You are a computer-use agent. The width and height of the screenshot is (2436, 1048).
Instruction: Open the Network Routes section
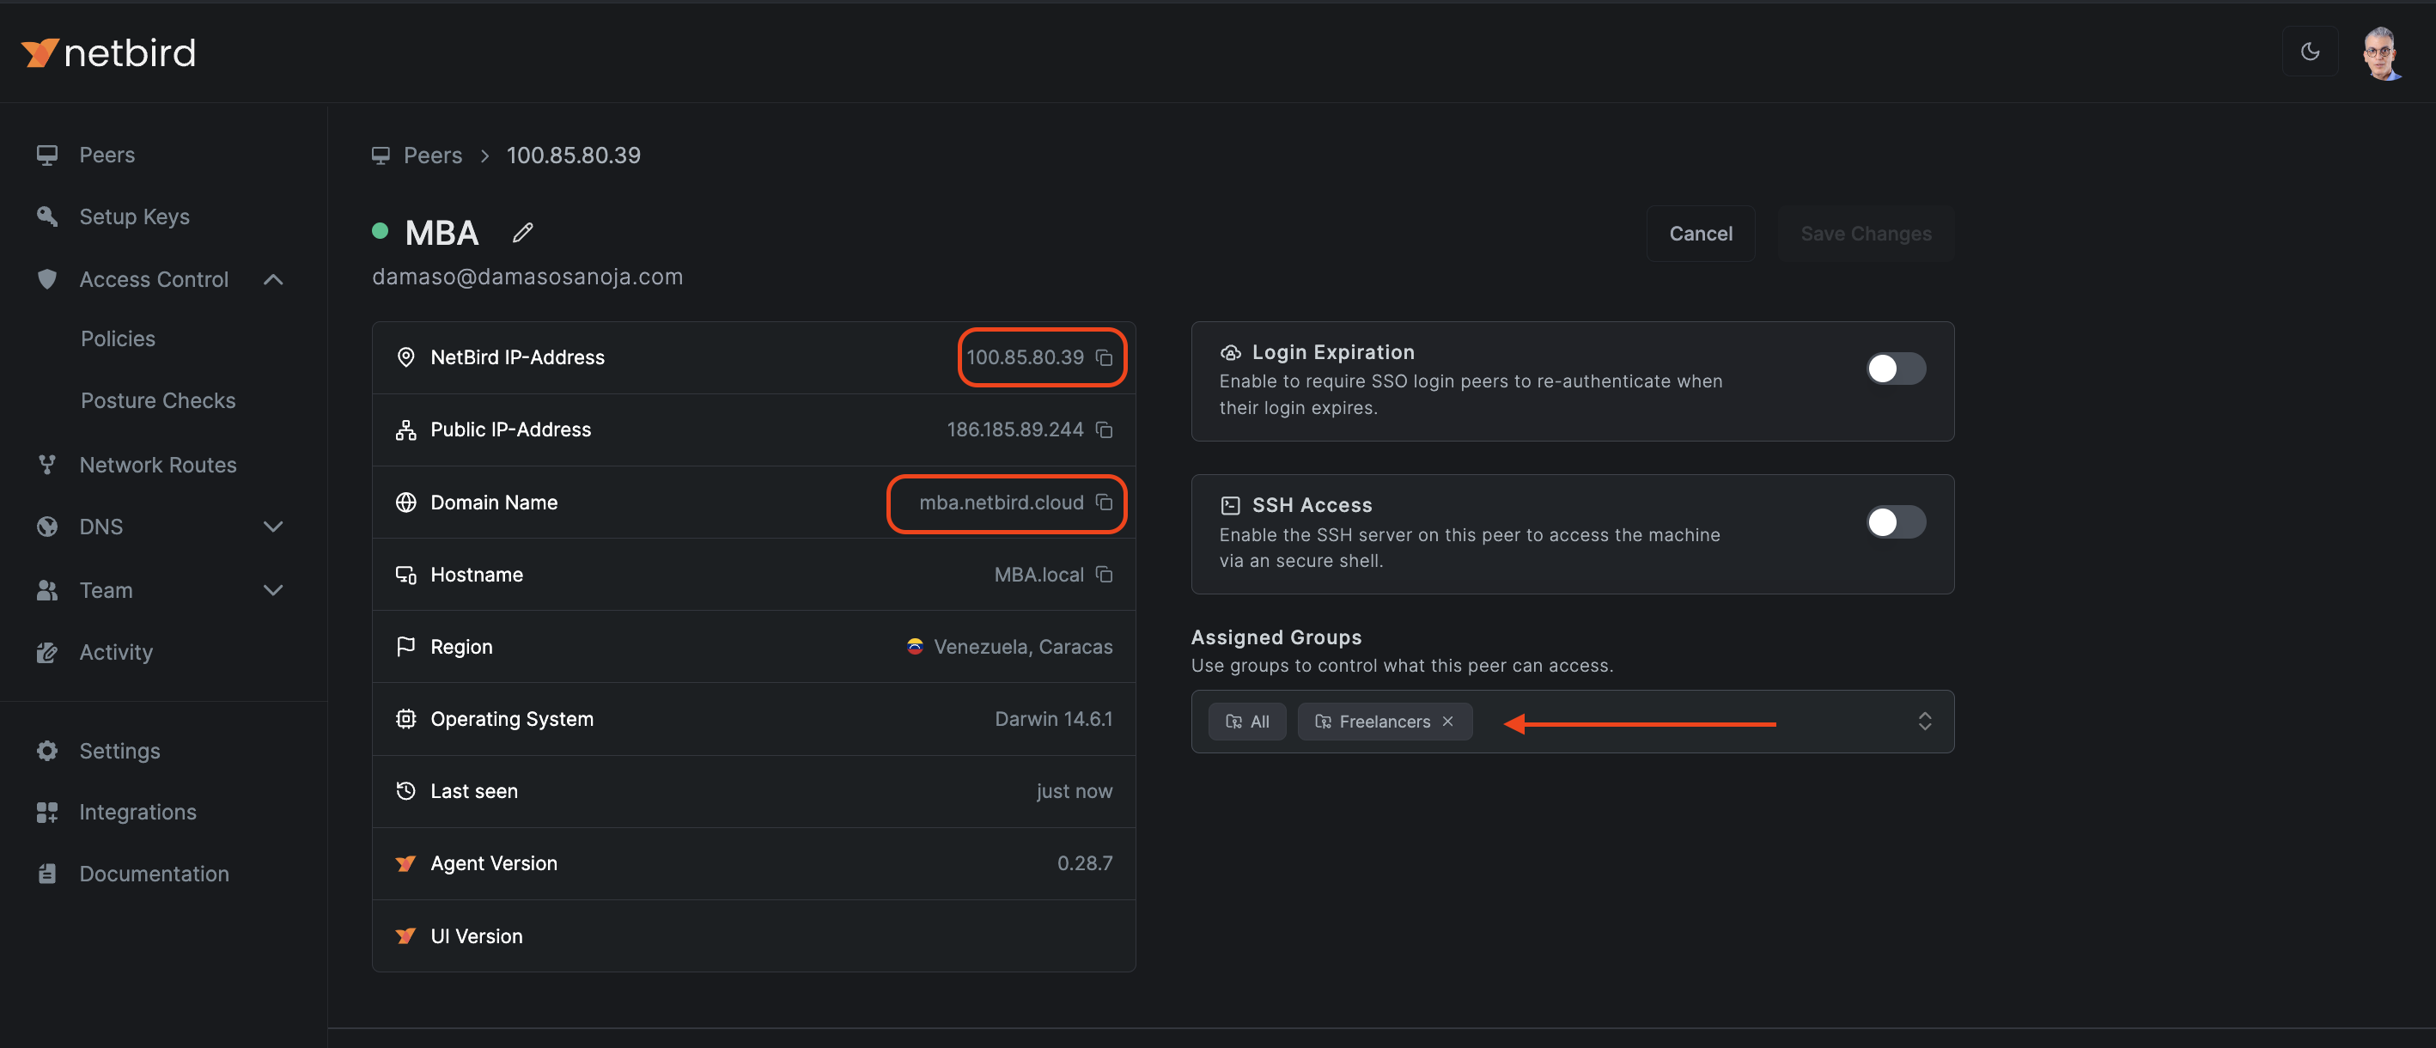(x=157, y=465)
